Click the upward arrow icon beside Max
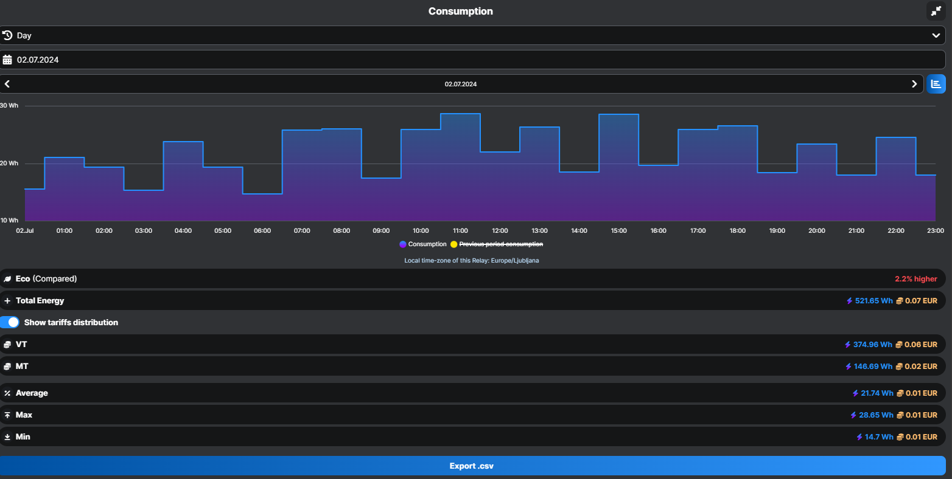Image resolution: width=952 pixels, height=479 pixels. click(7, 415)
